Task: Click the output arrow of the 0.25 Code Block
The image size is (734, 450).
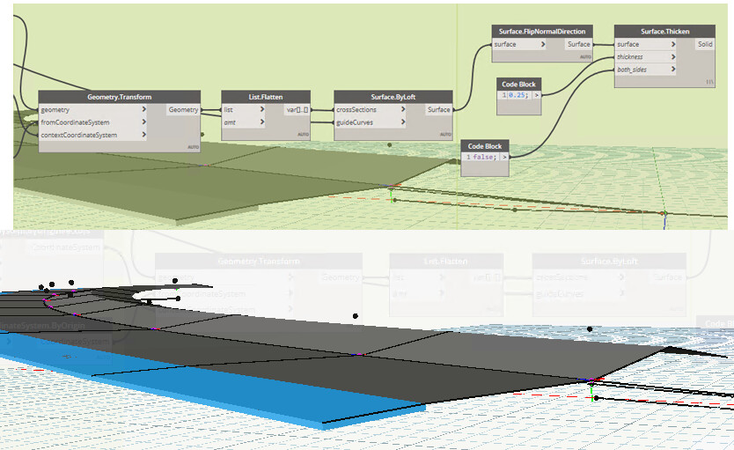Action: [537, 95]
